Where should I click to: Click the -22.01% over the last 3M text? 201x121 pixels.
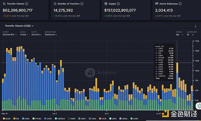click(15, 16)
